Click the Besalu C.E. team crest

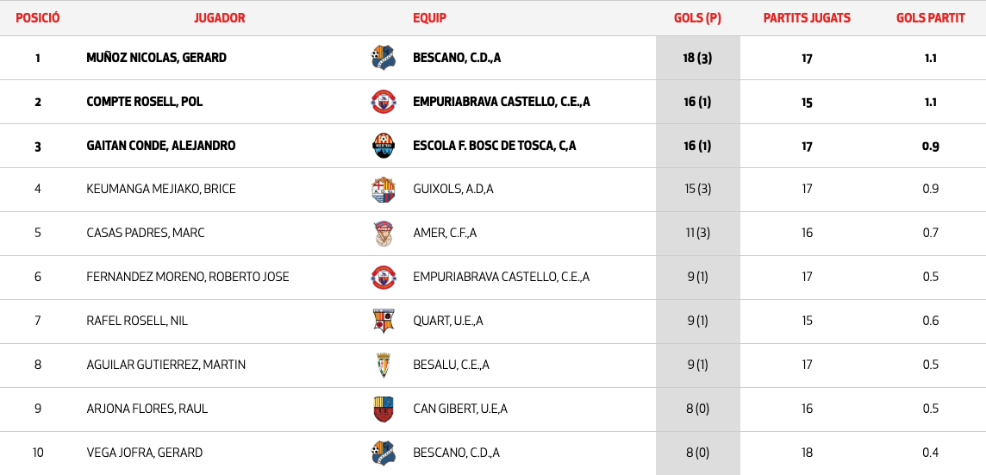[383, 365]
